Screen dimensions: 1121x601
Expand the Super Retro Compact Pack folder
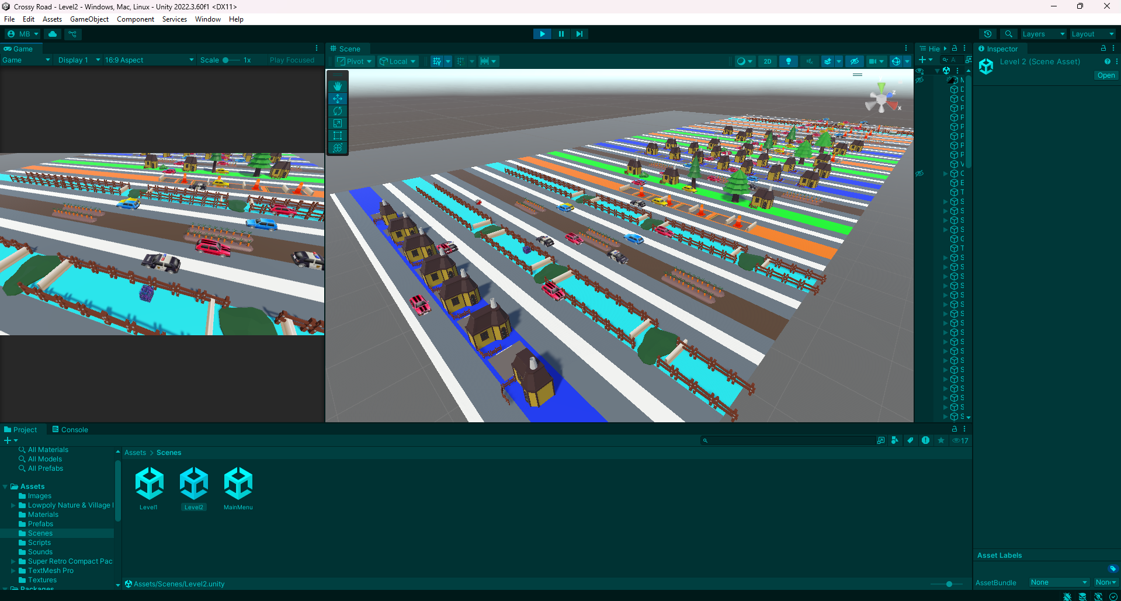click(x=13, y=561)
